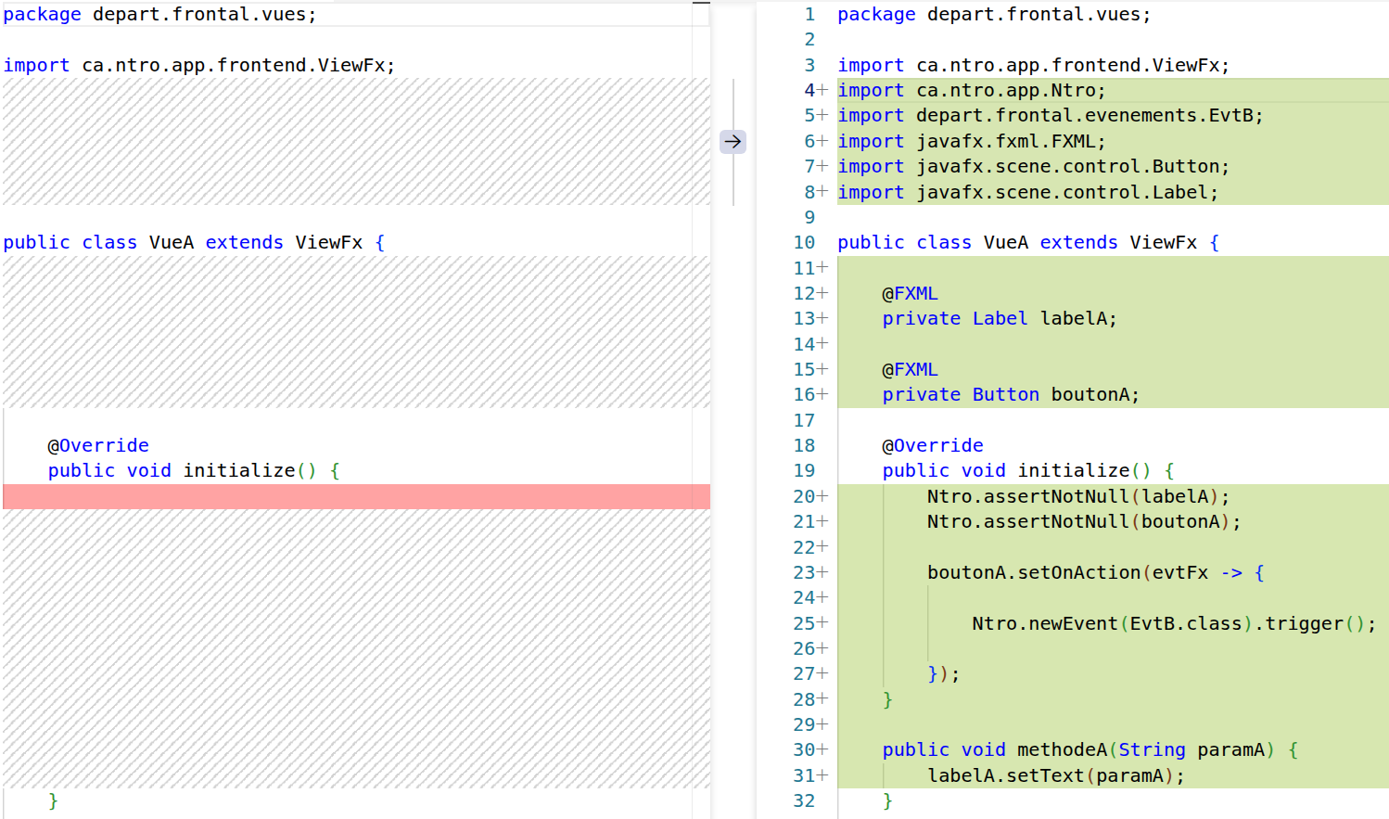Select line number 10 in right gutter

pos(803,242)
